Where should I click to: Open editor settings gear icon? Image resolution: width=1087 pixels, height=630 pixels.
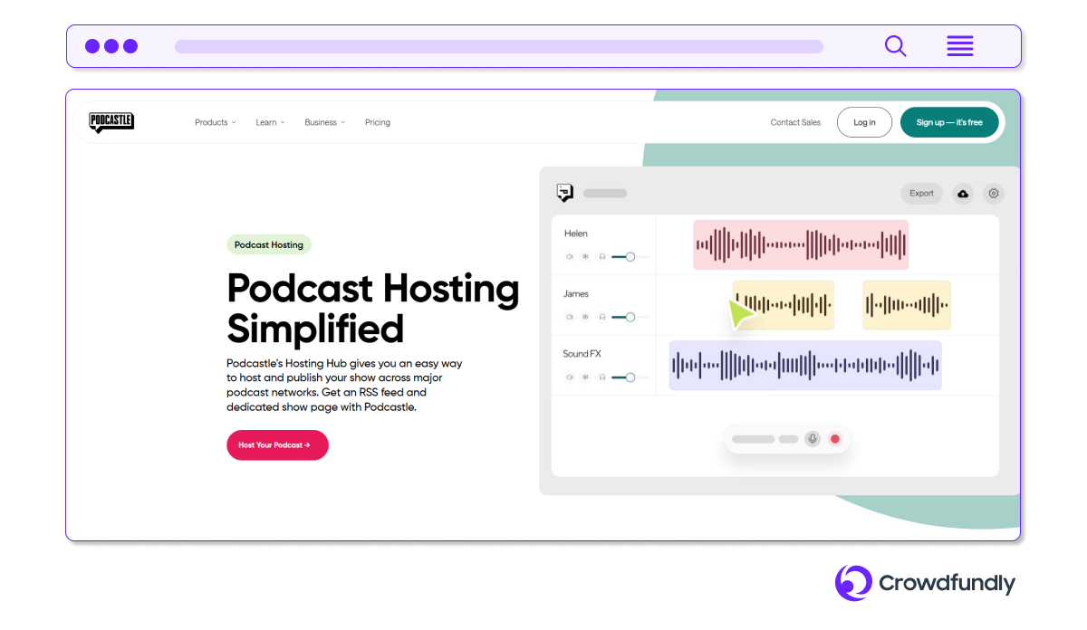[x=994, y=194]
